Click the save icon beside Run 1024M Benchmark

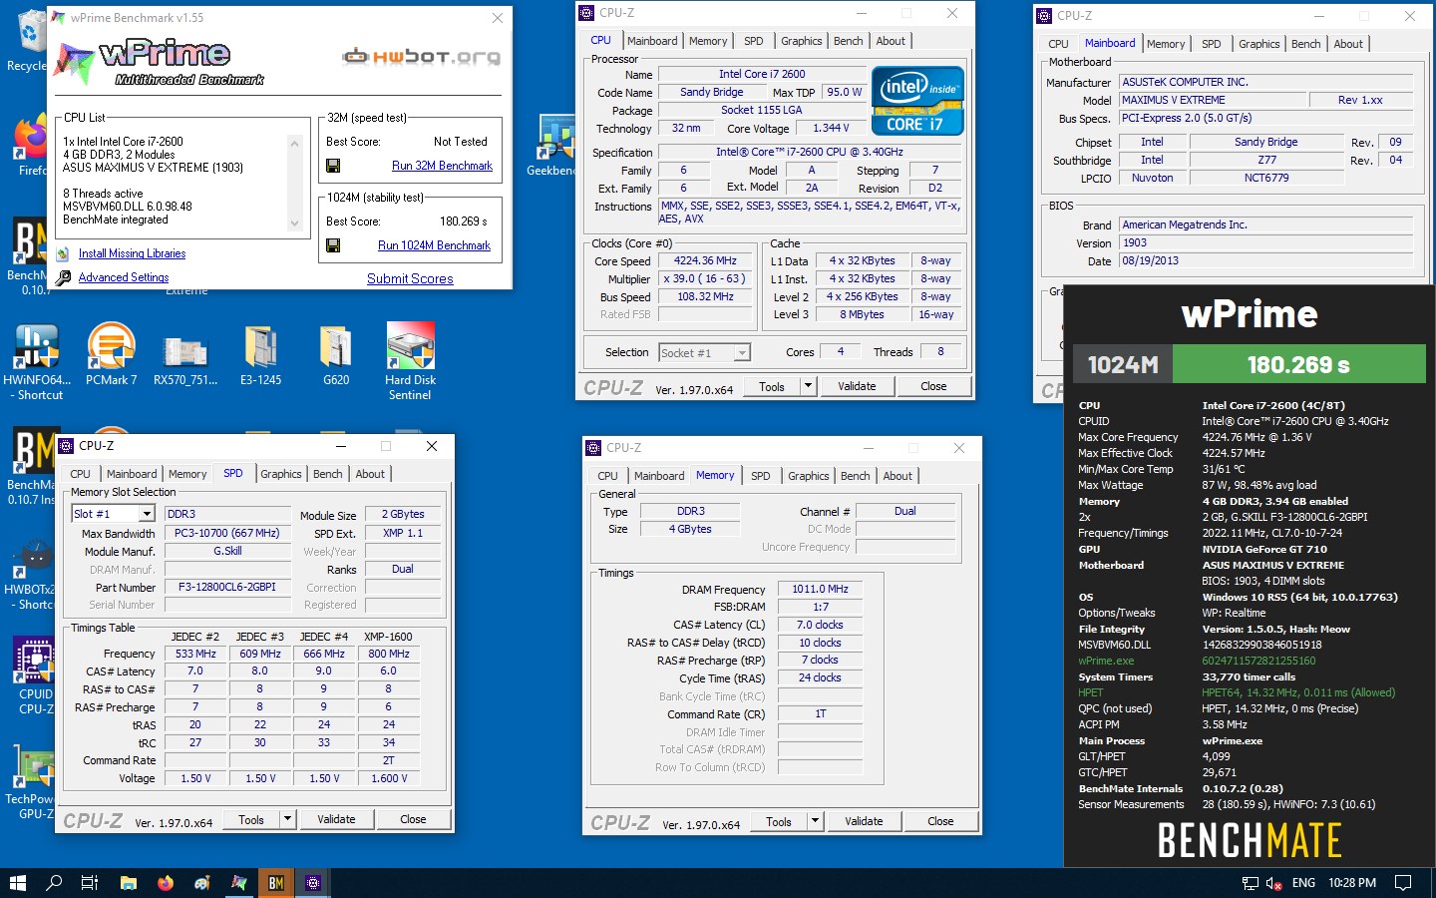[333, 245]
